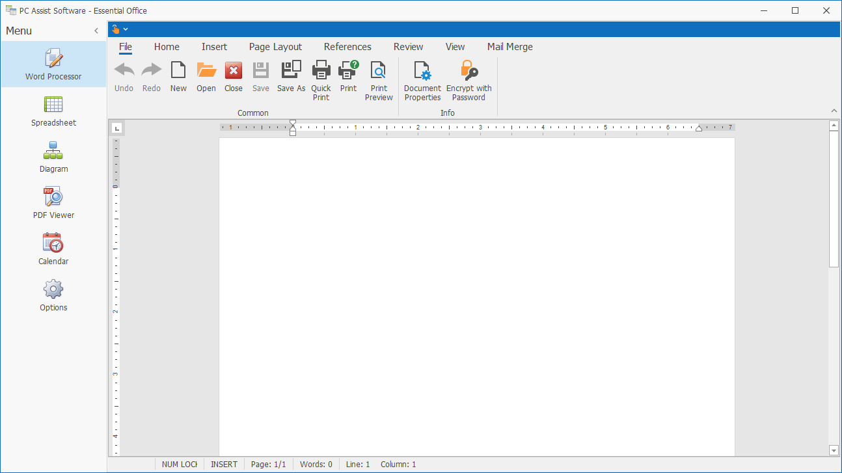Collapse the ribbon with the caret
The height and width of the screenshot is (473, 842).
click(x=834, y=111)
